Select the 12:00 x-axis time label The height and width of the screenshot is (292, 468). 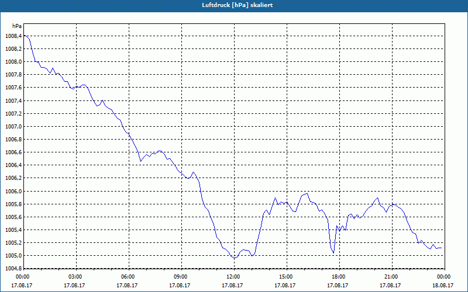point(234,277)
